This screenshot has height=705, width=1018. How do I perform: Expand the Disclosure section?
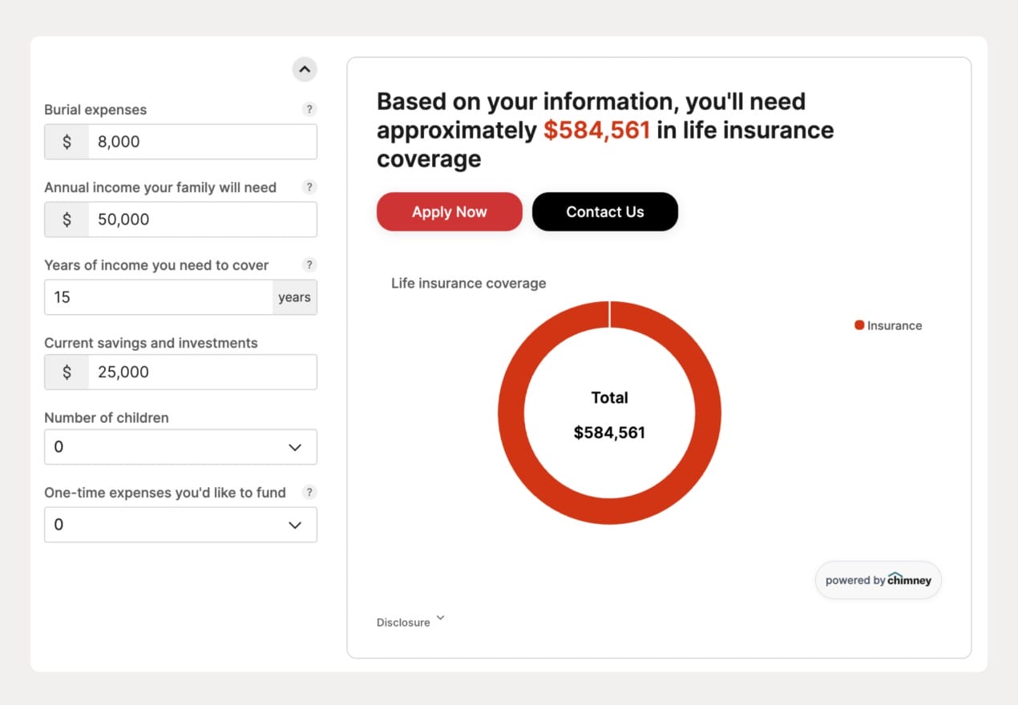click(x=410, y=622)
